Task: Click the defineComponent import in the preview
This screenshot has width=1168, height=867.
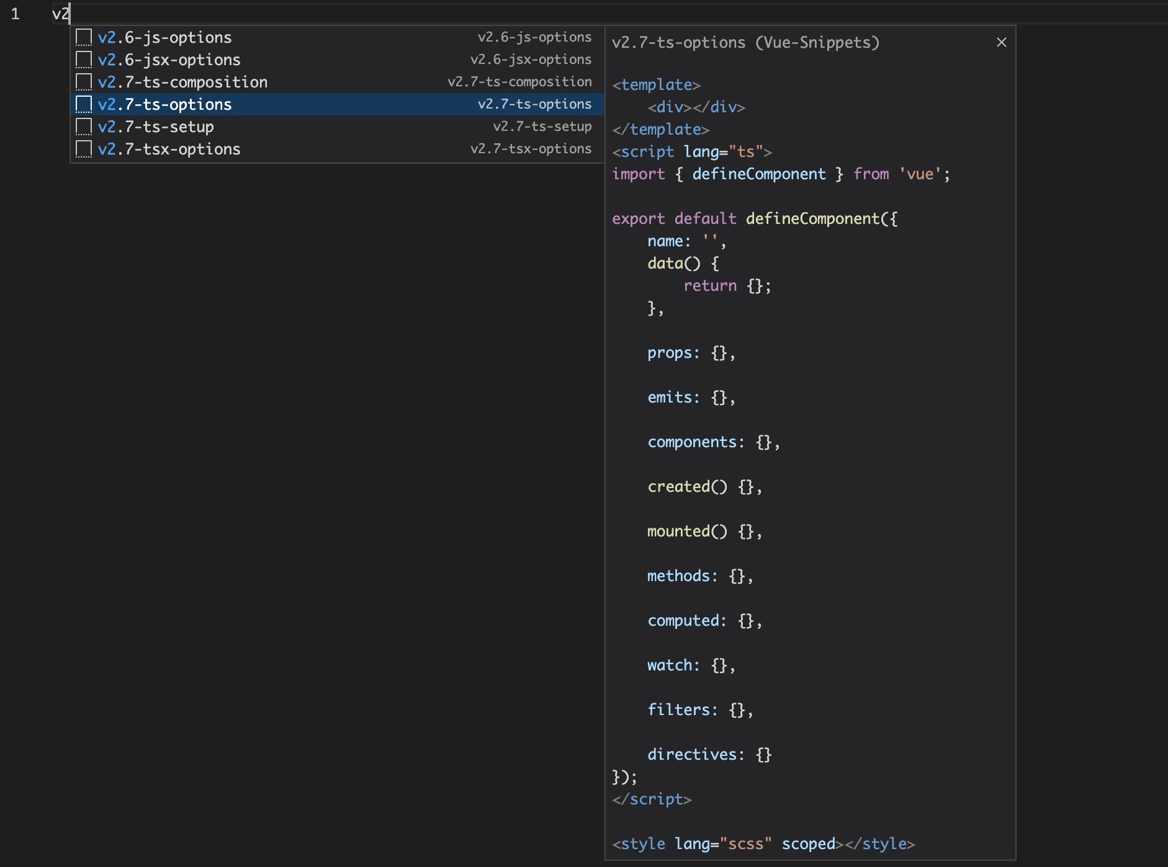Action: [758, 174]
